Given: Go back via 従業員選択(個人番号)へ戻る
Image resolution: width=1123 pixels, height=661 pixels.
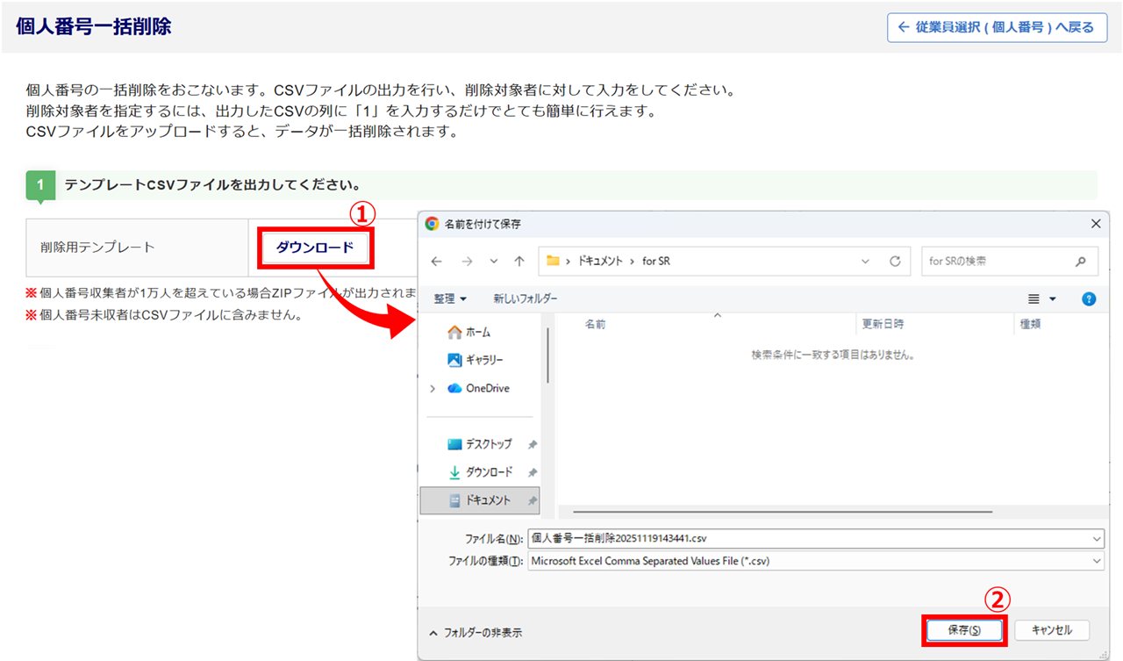Looking at the screenshot, I should coord(997,27).
